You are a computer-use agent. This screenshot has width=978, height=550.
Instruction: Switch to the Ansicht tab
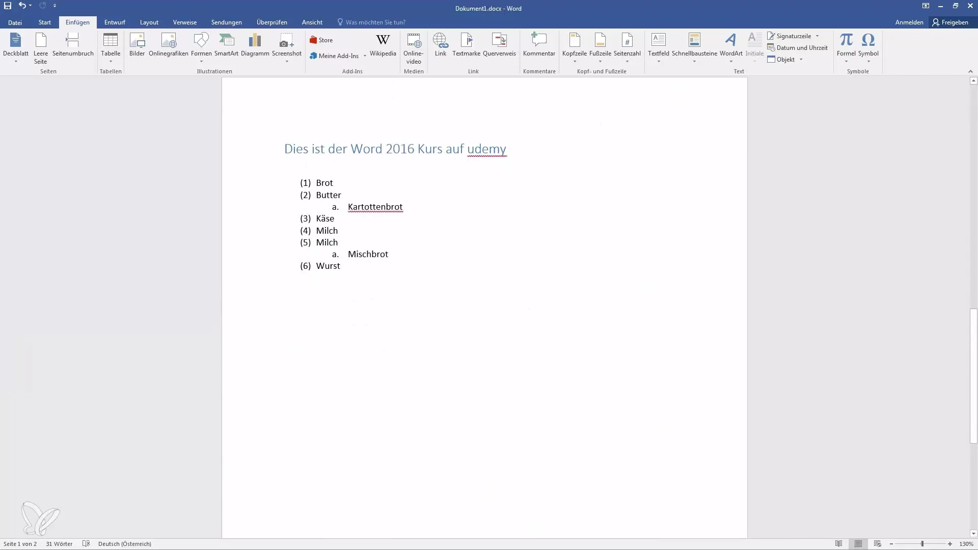[312, 22]
